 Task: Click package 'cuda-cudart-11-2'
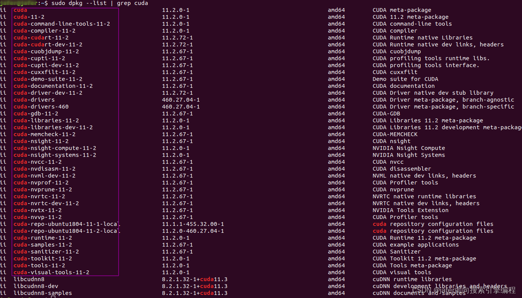click(x=41, y=38)
